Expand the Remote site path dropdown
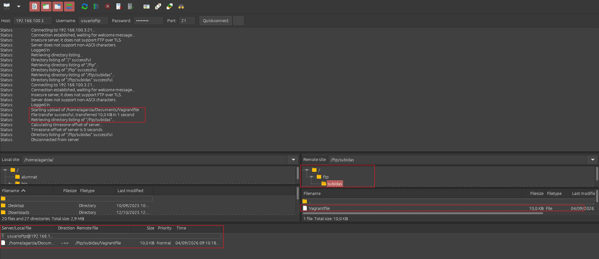 tap(592, 160)
